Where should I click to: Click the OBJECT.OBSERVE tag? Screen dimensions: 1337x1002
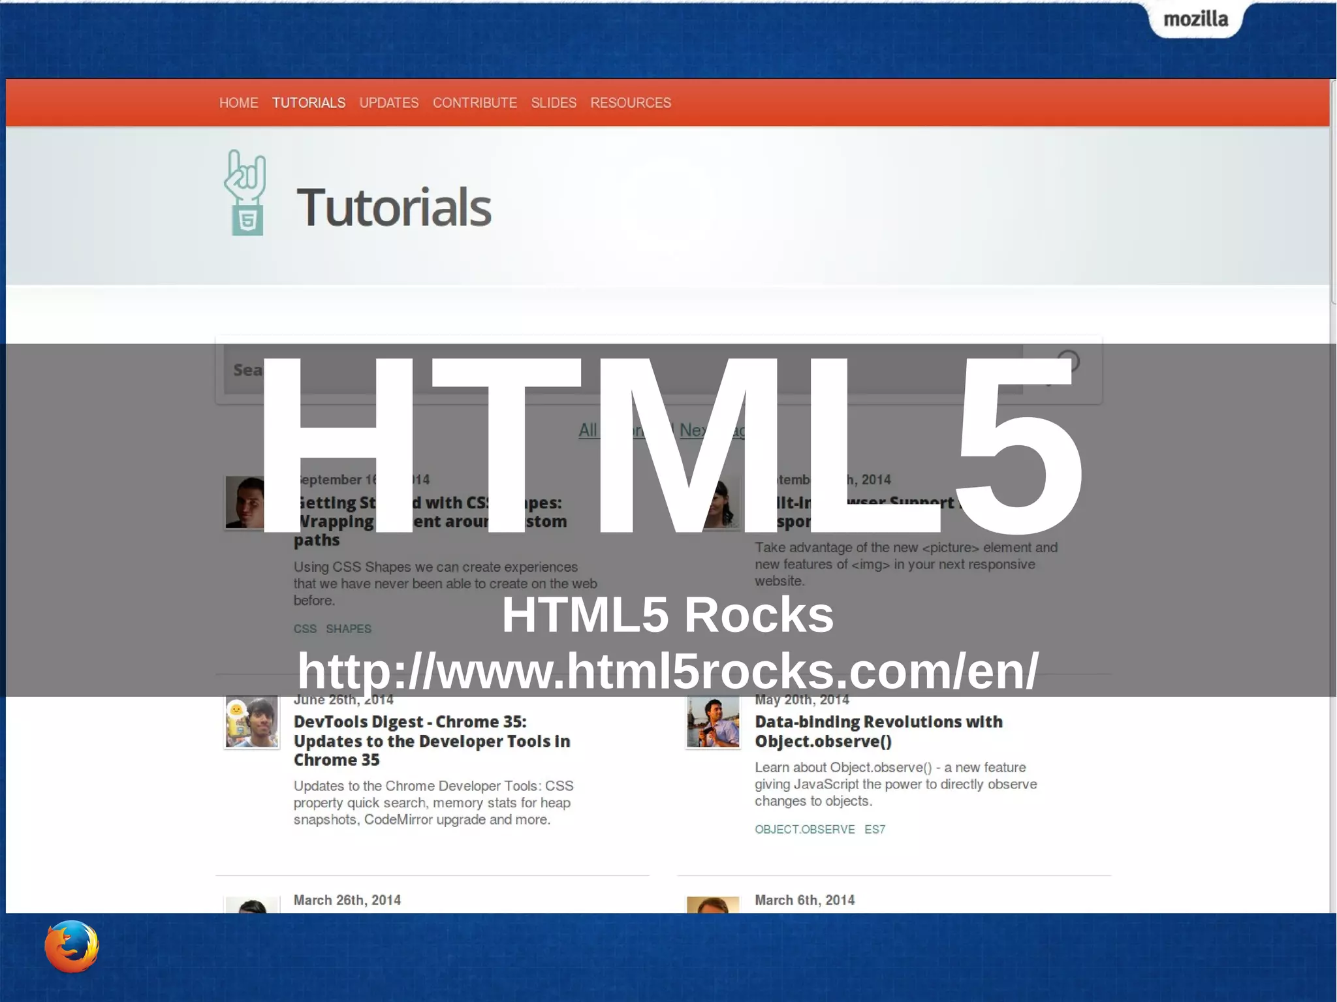(805, 829)
